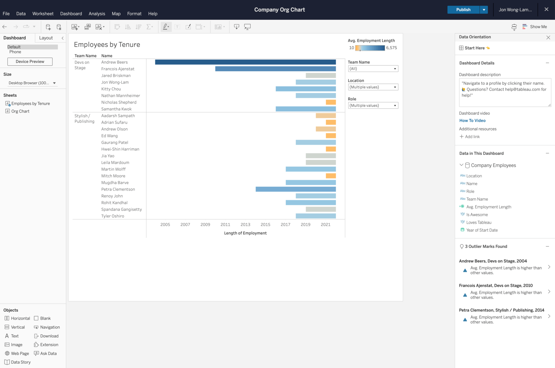Viewport: 555px width, 368px height.
Task: Click the new worksheet icon
Action: point(74,27)
